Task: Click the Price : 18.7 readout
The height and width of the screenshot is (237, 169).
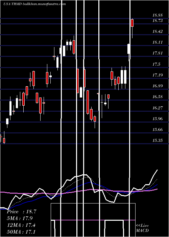Action: pos(22,212)
